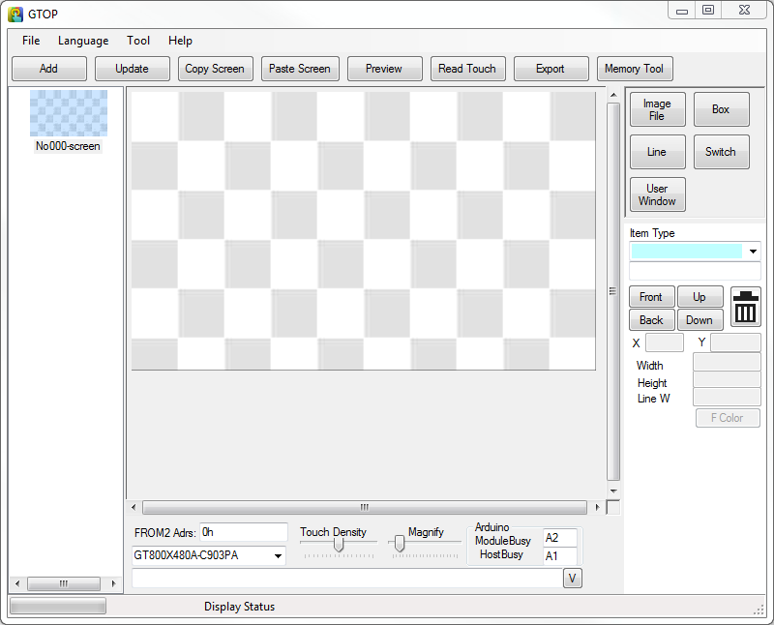The image size is (774, 625).
Task: Select the Line item tool
Action: (657, 152)
